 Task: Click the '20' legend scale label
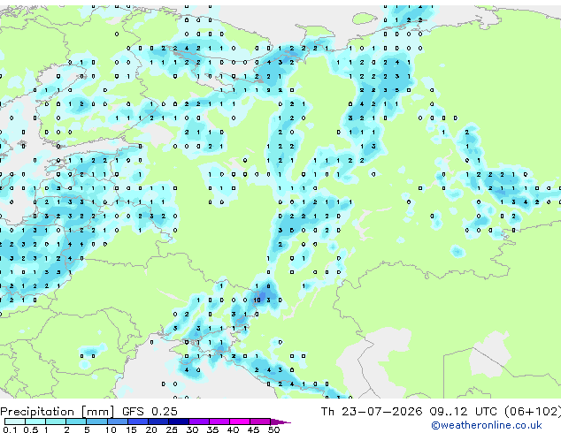click(x=151, y=429)
